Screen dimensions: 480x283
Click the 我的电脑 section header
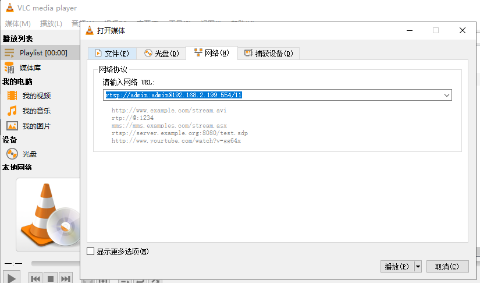click(x=17, y=82)
